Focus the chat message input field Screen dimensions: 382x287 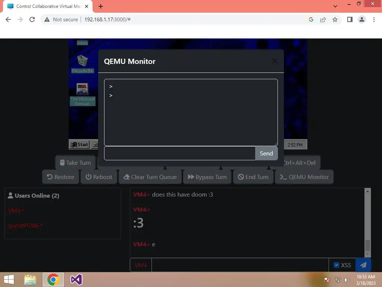click(x=240, y=265)
